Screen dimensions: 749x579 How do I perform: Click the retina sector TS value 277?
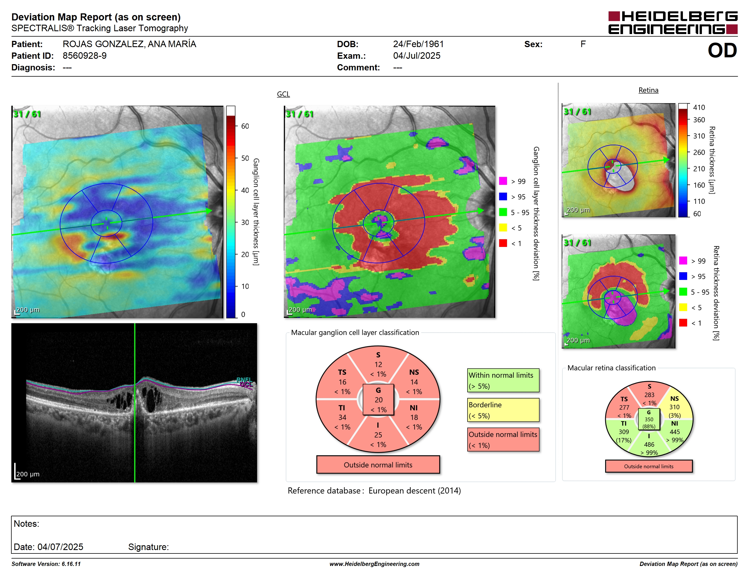tap(624, 408)
